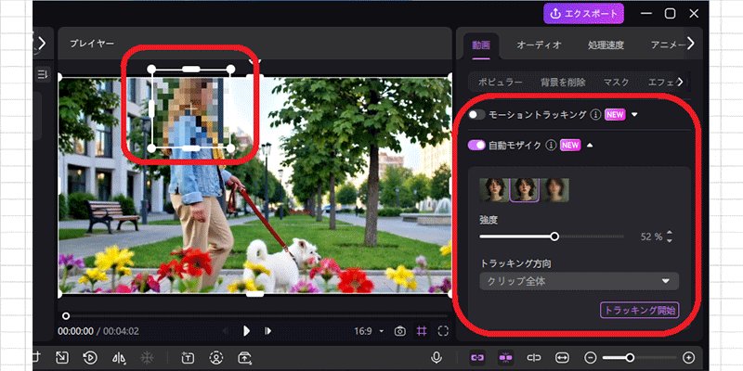
Task: Click the current timecode 00:00:00
Action: [x=76, y=331]
